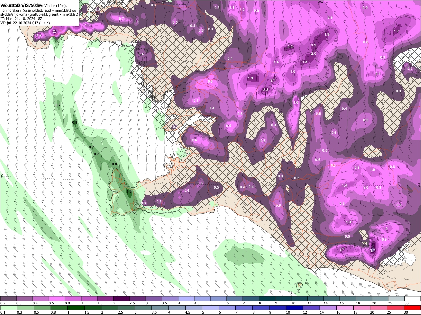Pick the upper legend swatch between 5 and 6

(219, 298)
